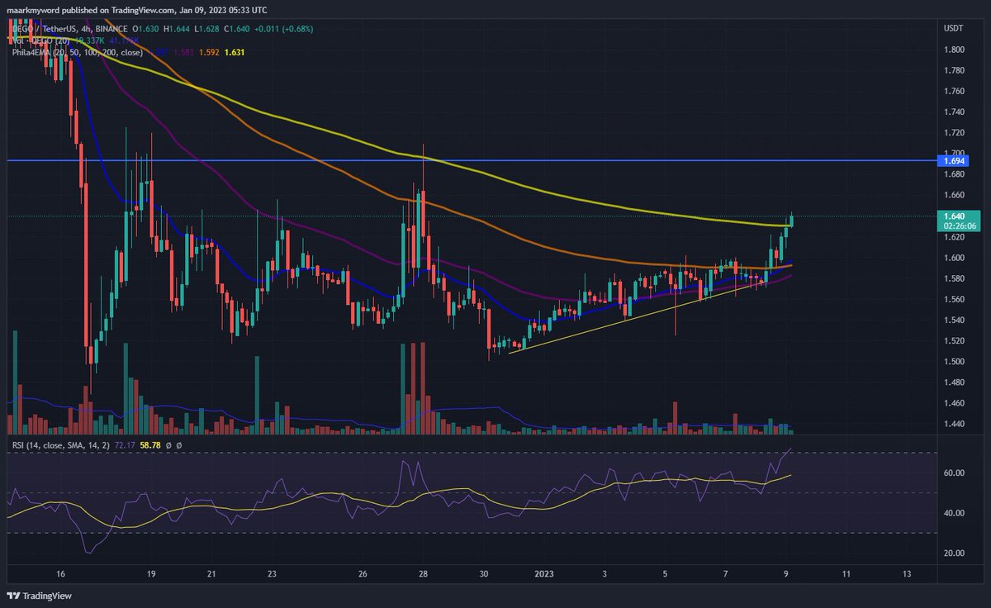
Task: Click the 2023 label on the time axis
Action: pyautogui.click(x=545, y=573)
